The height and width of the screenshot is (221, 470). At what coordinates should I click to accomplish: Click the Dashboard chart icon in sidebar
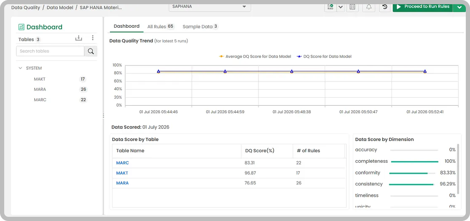pyautogui.click(x=21, y=27)
